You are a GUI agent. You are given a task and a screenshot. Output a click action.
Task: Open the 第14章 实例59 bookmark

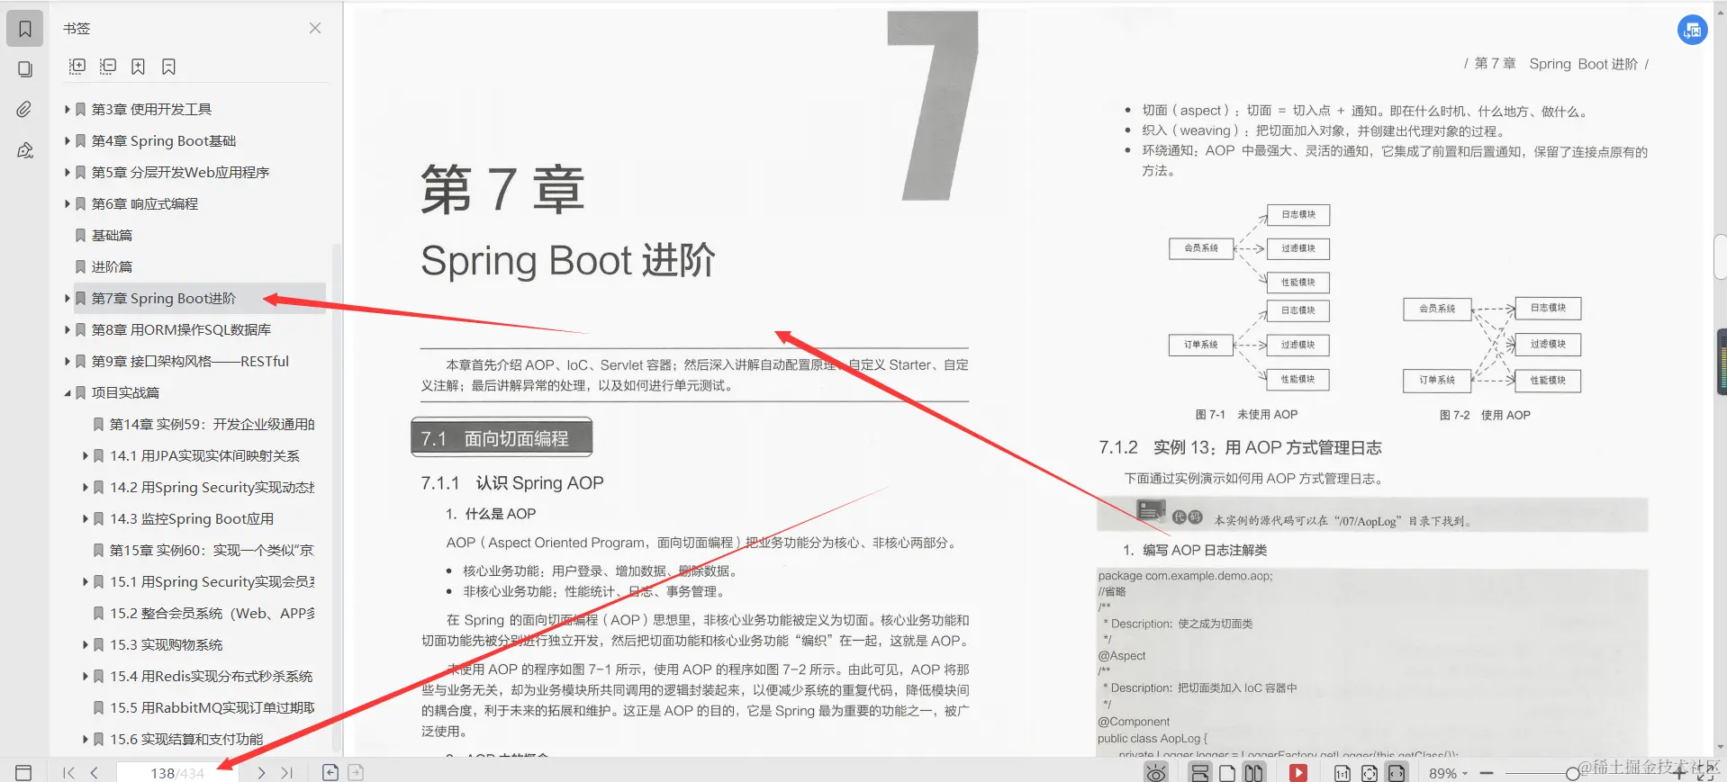coord(212,424)
